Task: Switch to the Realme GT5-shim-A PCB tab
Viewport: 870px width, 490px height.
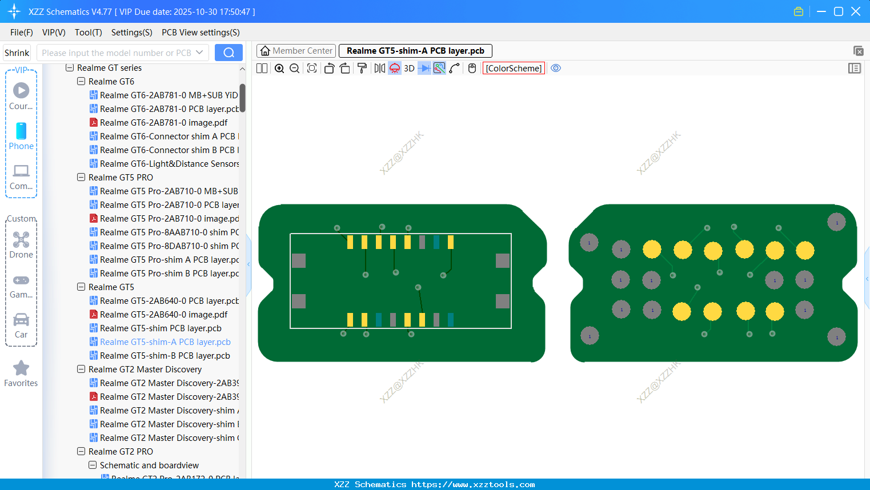Action: click(415, 51)
